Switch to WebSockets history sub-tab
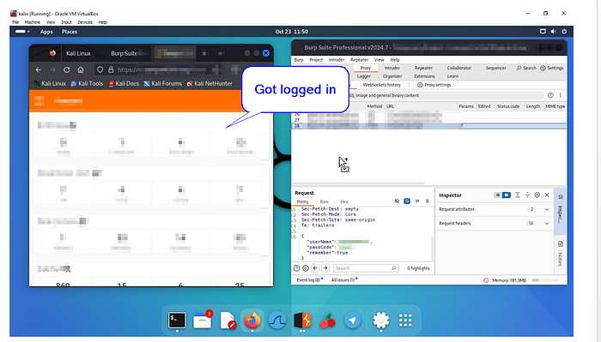The width and height of the screenshot is (601, 342). pyautogui.click(x=382, y=85)
